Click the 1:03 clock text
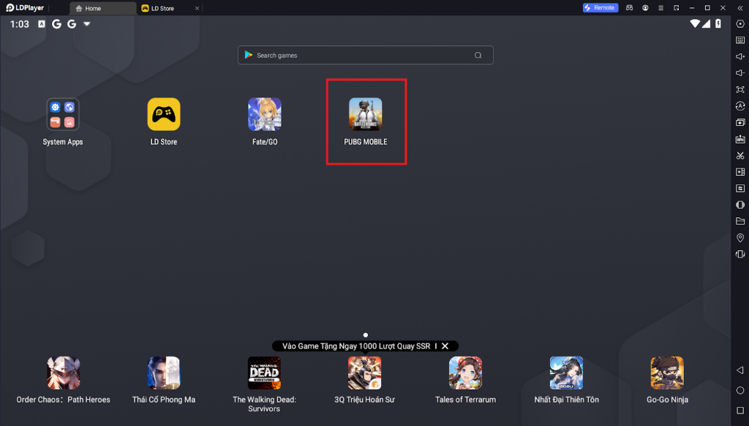Screen dimensions: 749x426 pyautogui.click(x=20, y=24)
